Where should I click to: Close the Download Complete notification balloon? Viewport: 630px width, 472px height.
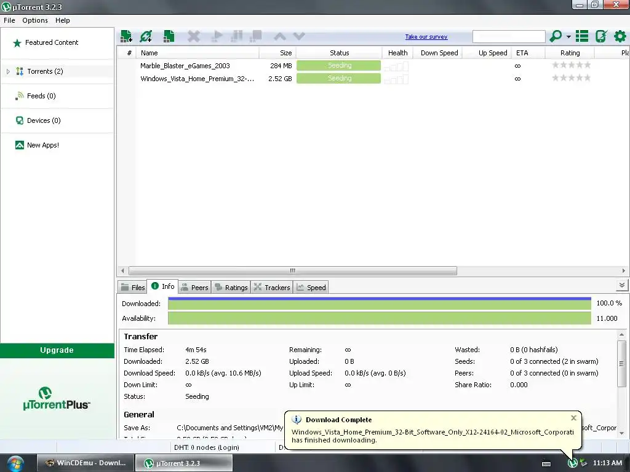tap(574, 418)
